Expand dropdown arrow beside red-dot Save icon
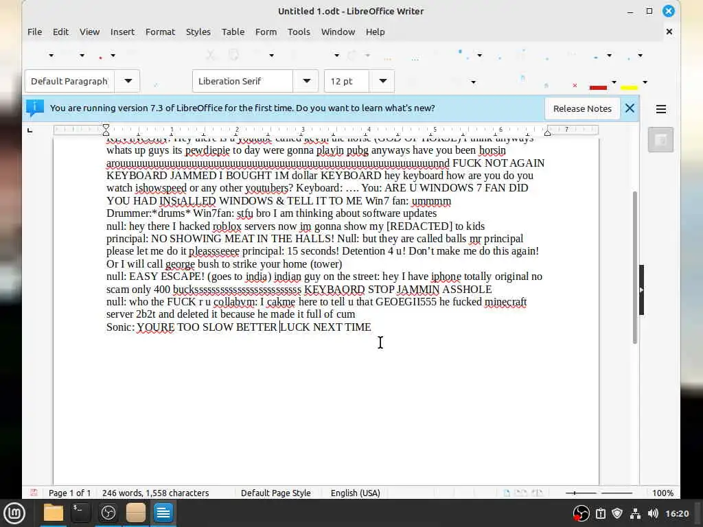This screenshot has width=703, height=527. 113,55
